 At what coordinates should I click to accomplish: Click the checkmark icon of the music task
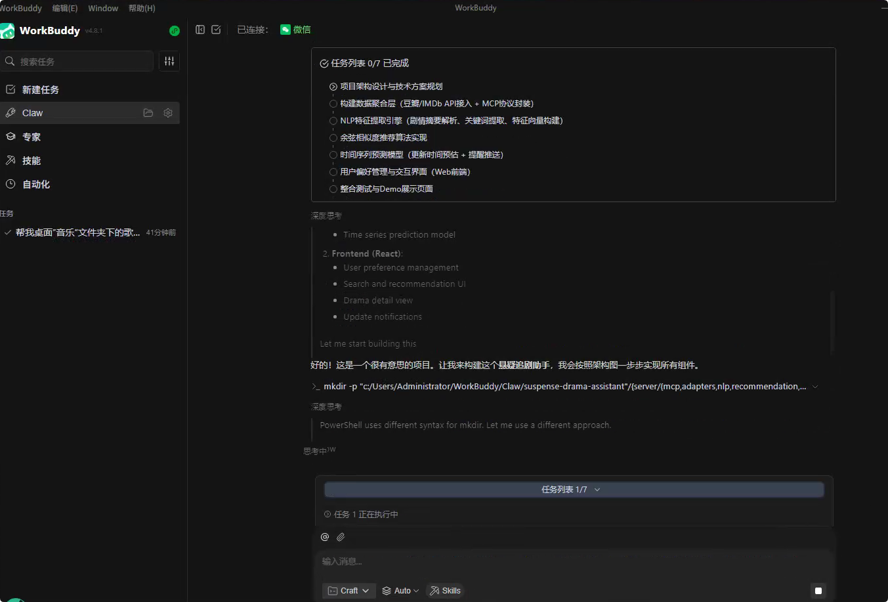[x=8, y=232]
